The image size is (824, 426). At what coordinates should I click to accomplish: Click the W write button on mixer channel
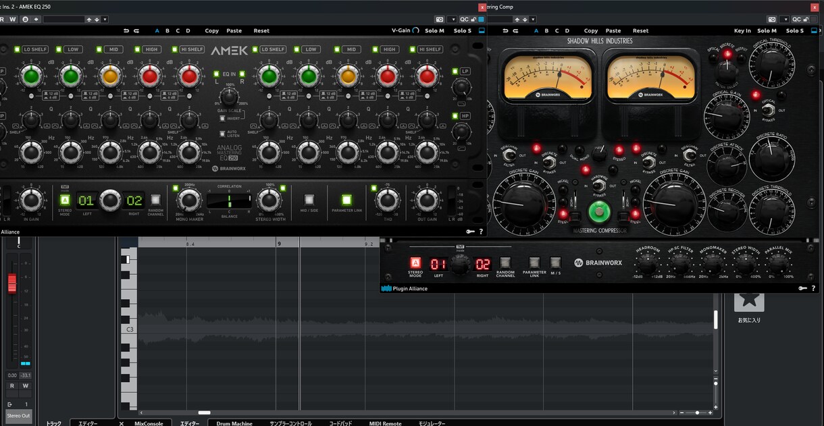tap(26, 386)
